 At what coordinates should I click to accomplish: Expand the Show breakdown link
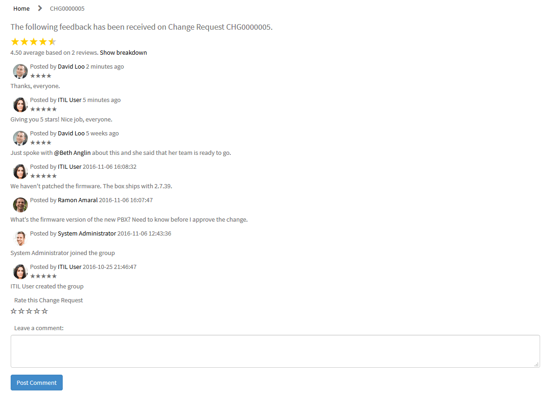tap(124, 53)
